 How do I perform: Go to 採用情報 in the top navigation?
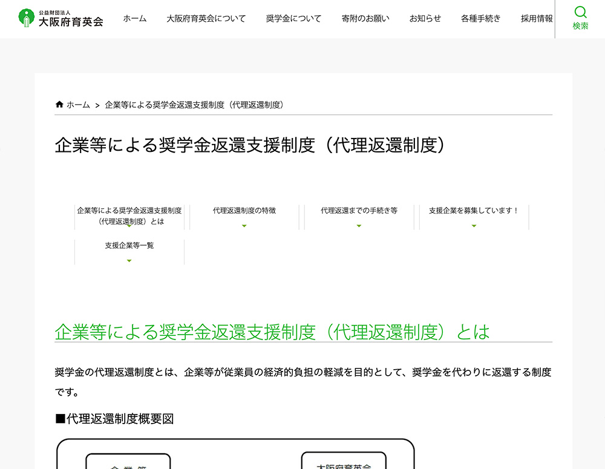(536, 19)
